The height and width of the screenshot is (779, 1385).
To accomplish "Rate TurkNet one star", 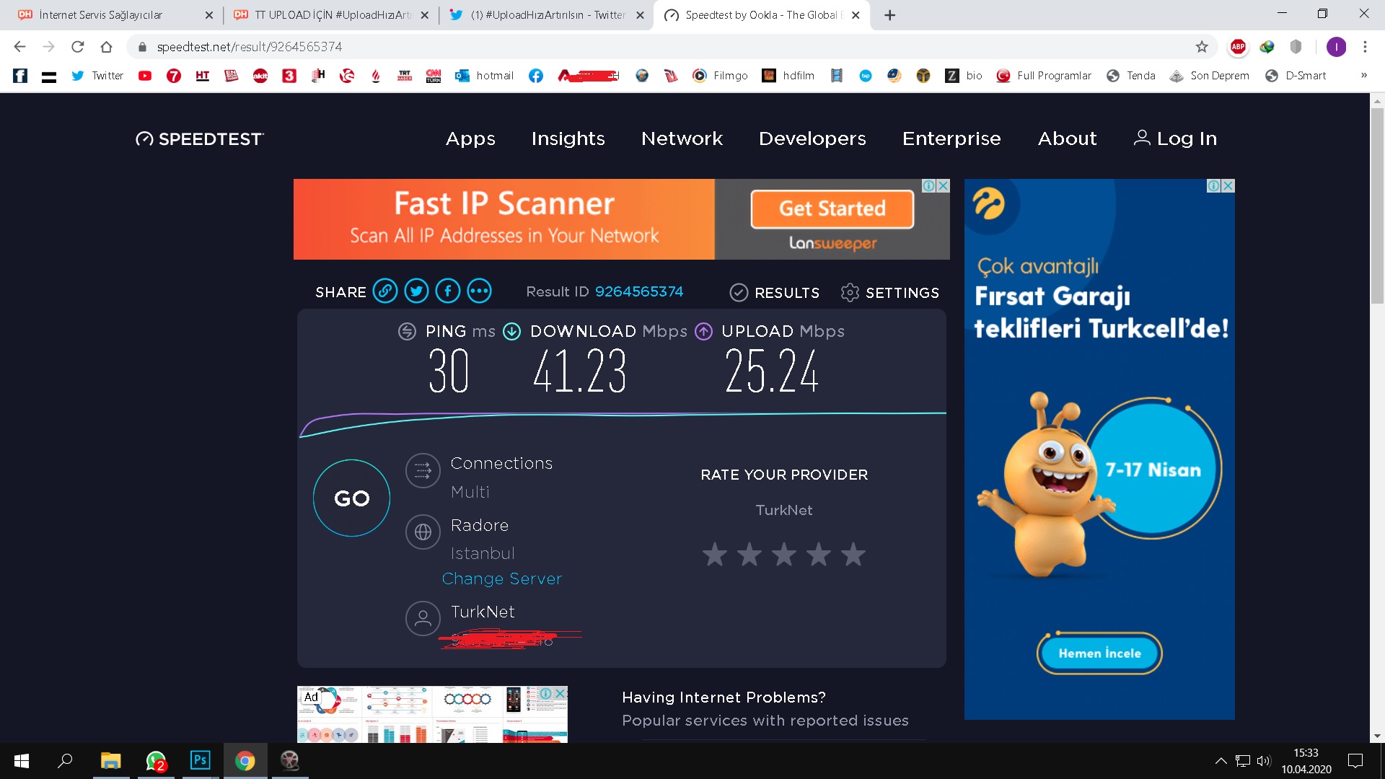I will click(x=715, y=554).
